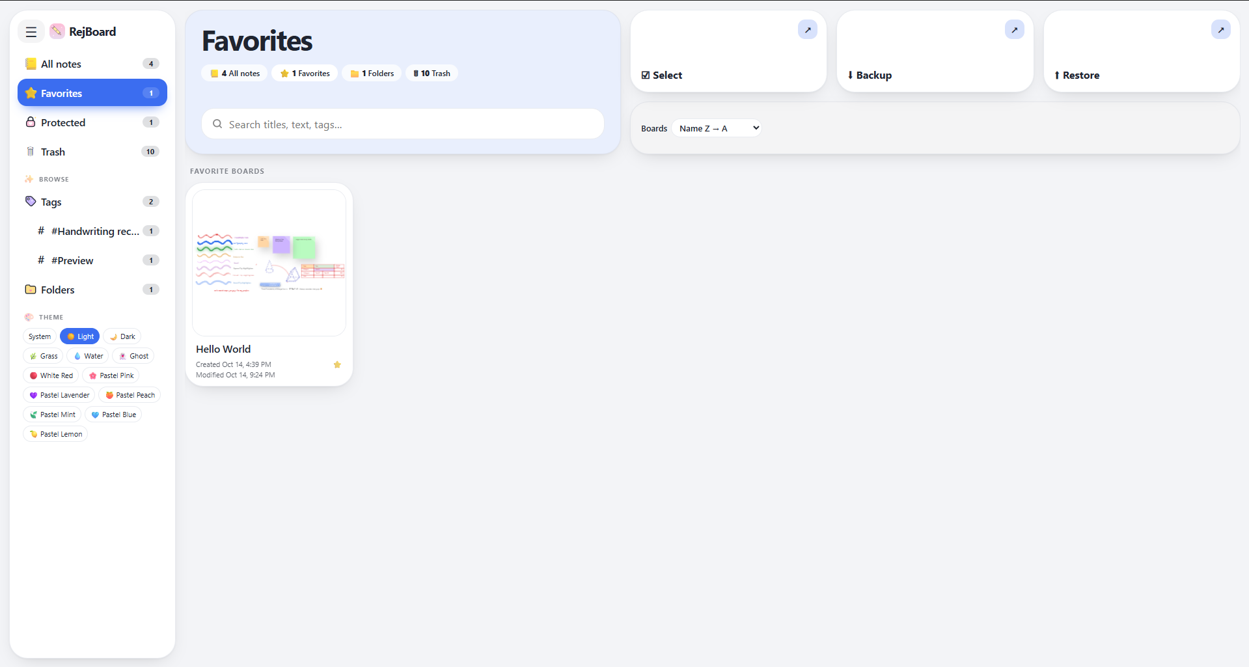Screen dimensions: 1249x667
Task: Apply the Water theme
Action: pos(88,356)
